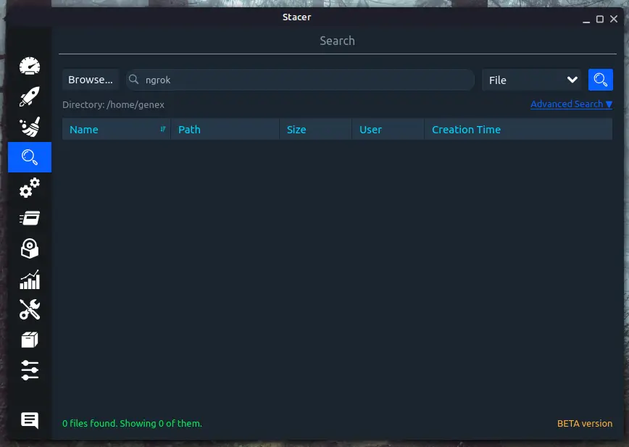Expand the Advanced Search link
The height and width of the screenshot is (447, 629).
(x=571, y=104)
